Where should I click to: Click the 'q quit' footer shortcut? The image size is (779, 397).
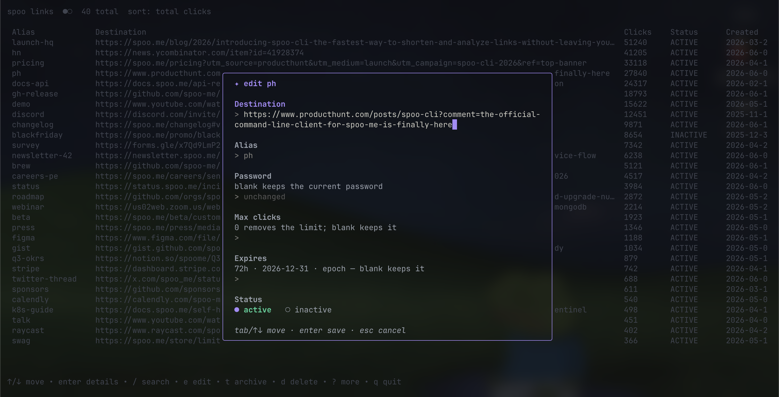click(x=387, y=382)
